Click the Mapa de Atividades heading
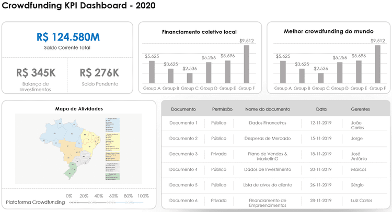 coord(79,109)
